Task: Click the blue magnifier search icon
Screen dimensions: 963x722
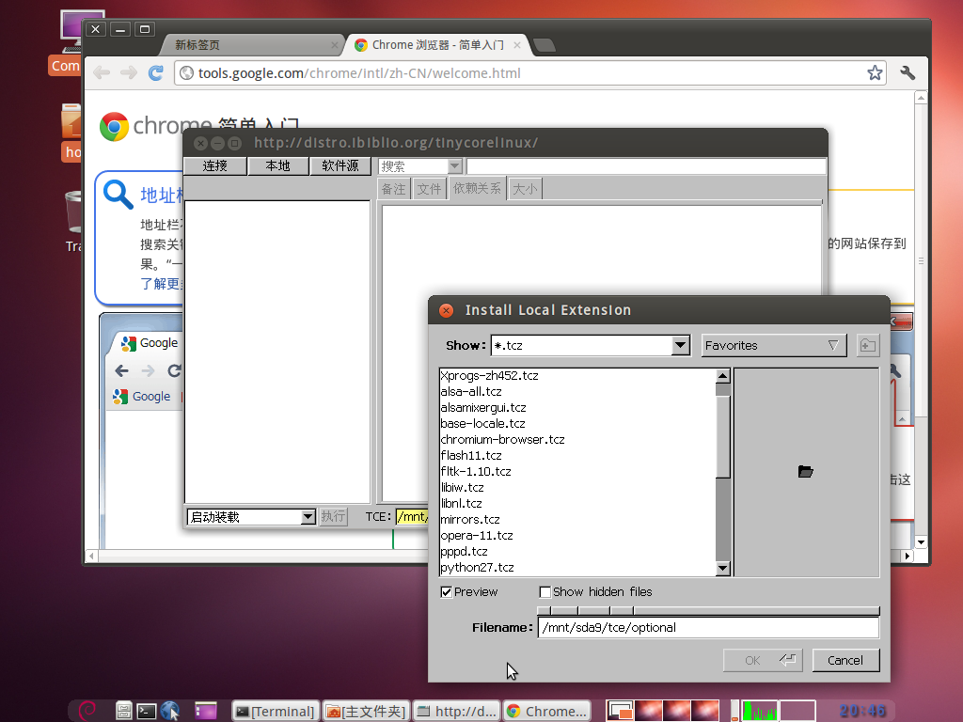Action: click(x=118, y=194)
